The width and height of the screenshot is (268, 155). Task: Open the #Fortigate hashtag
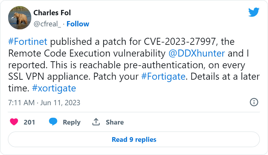[x=163, y=76]
